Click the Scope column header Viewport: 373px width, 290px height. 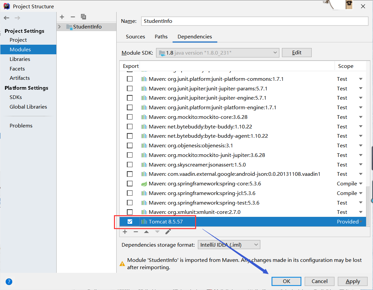tap(346, 66)
